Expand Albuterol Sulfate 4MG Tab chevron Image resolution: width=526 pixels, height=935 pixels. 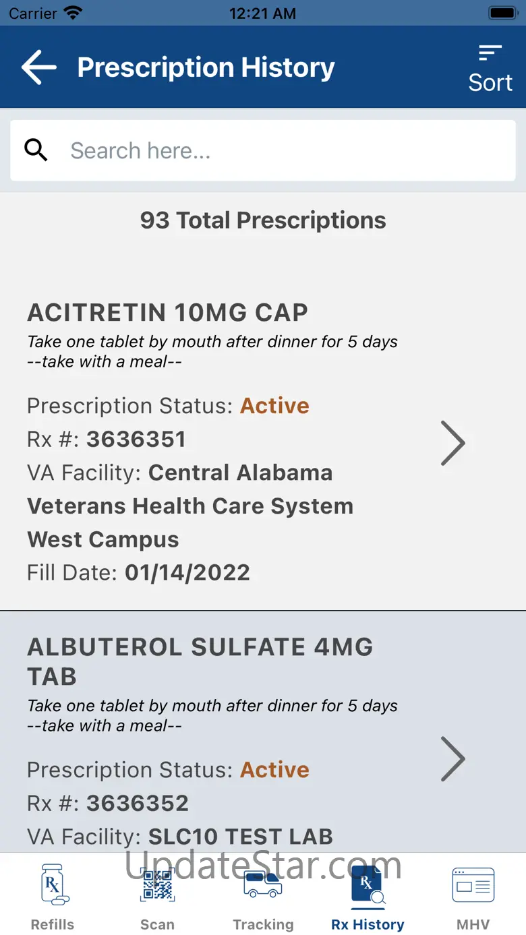pyautogui.click(x=452, y=758)
